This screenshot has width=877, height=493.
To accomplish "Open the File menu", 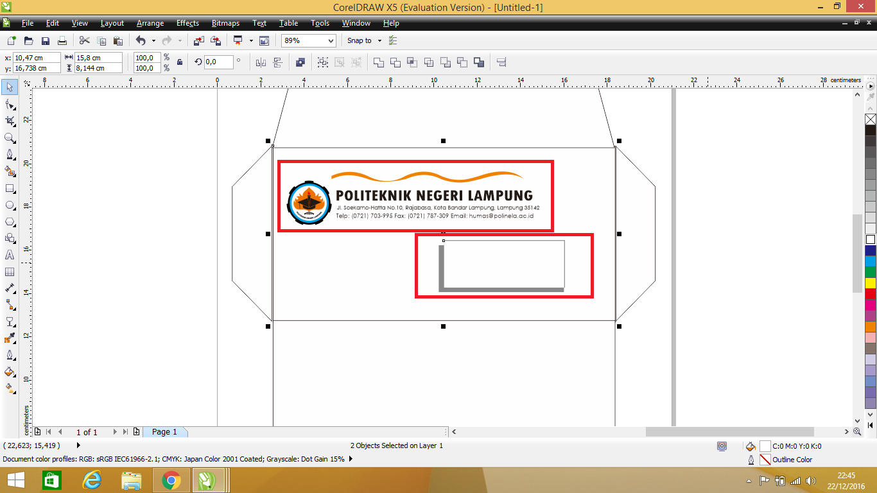I will (28, 23).
